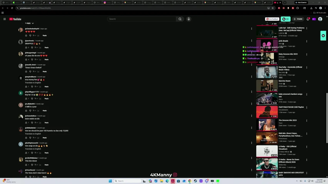Click the page vertical scrollbar

click(327, 118)
